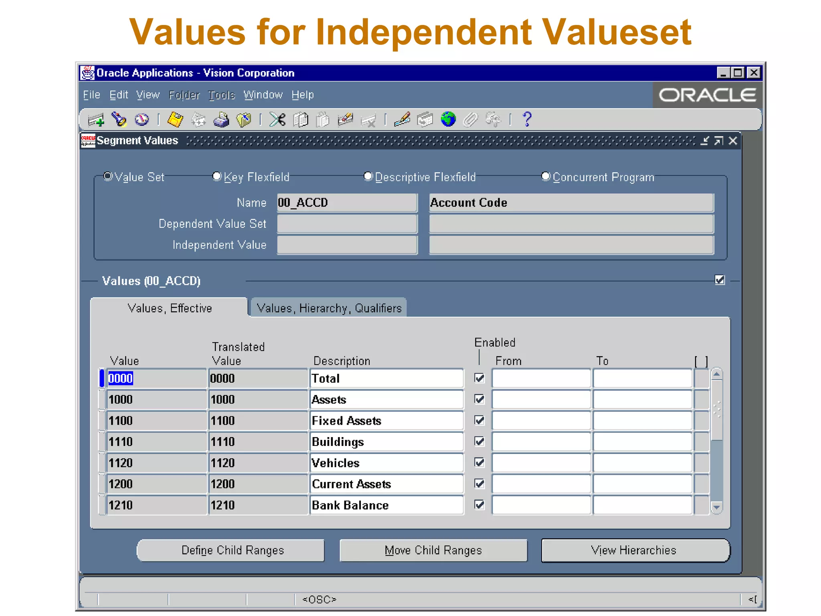Click the Move Child Ranges button
This screenshot has height=616, width=821.
click(433, 550)
